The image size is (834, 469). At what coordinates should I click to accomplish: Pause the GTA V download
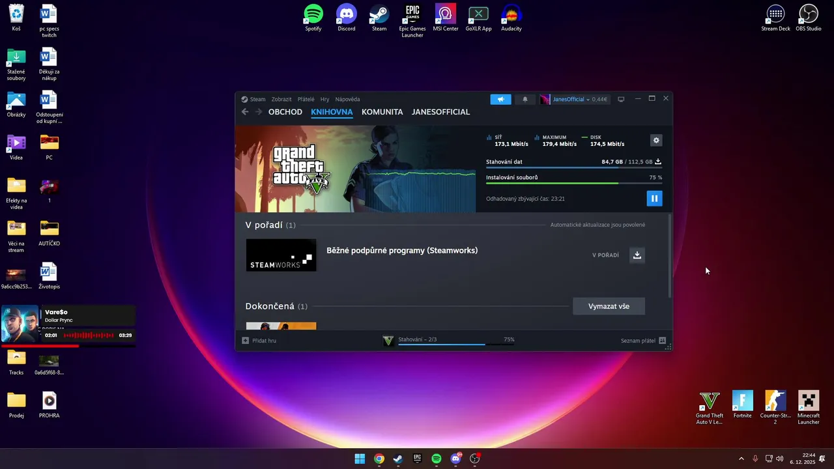654,199
